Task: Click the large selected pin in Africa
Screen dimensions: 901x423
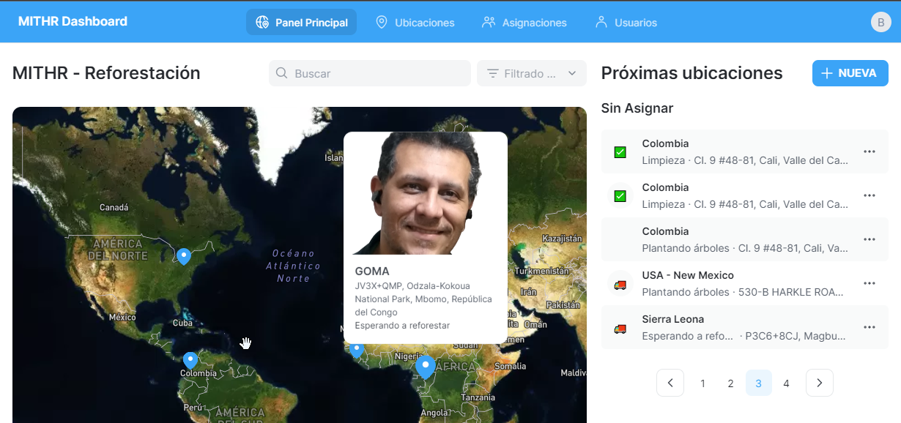Action: [x=426, y=366]
